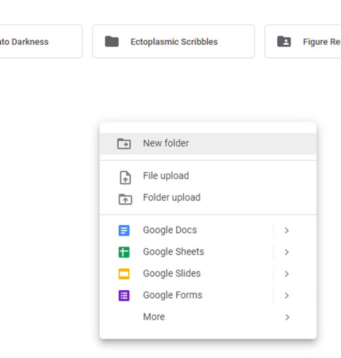Click the purple Google Forms icon

pos(124,295)
